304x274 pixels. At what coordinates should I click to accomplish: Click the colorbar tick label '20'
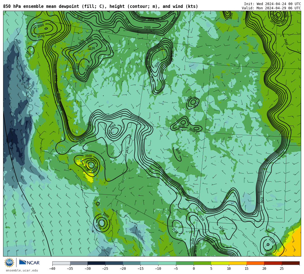(264, 269)
